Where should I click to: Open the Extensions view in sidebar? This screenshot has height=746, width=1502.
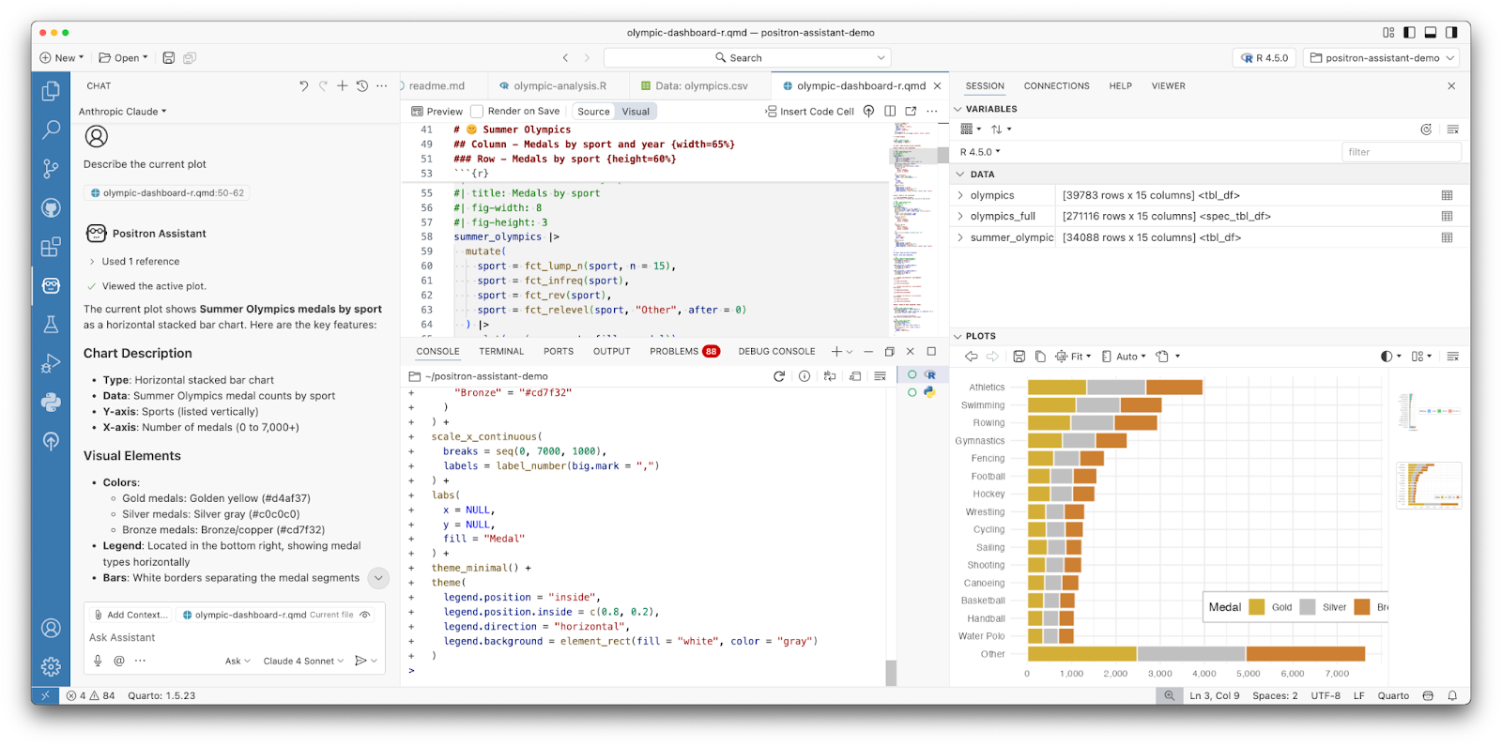[51, 247]
